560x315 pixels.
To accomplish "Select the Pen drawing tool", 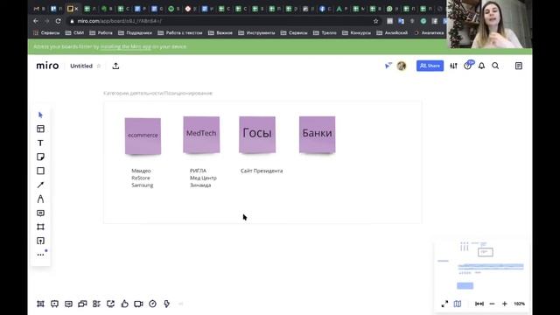I will [x=40, y=199].
